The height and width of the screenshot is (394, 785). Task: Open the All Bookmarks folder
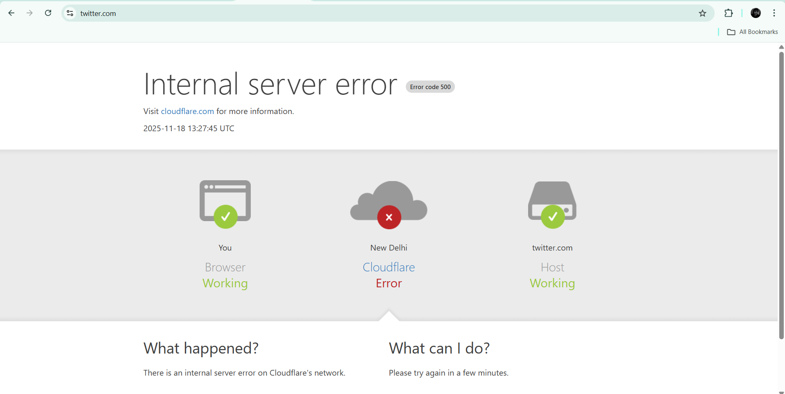click(753, 32)
